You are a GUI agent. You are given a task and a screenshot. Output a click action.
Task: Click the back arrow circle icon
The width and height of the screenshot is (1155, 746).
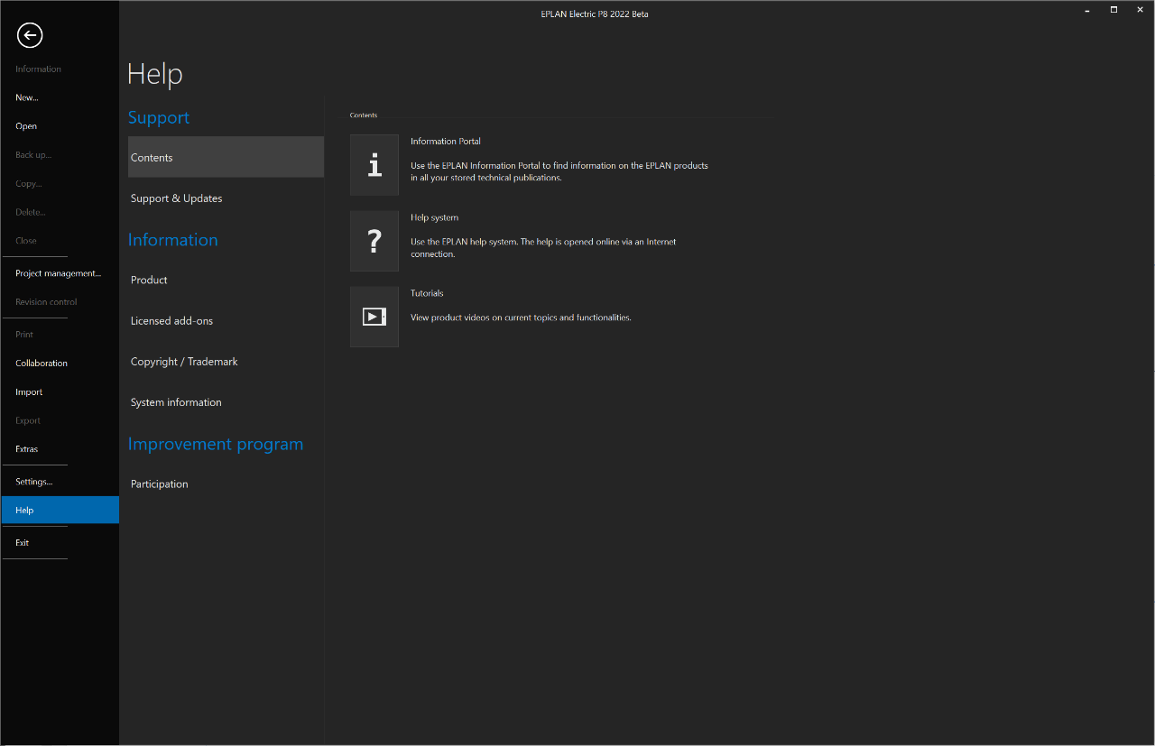click(30, 35)
